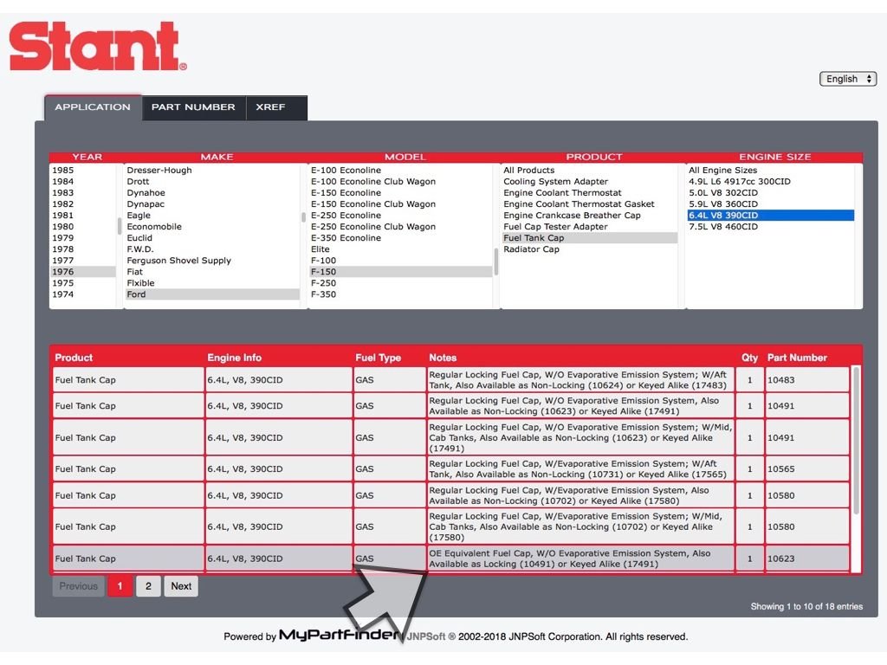Click the Model list scrollbar
This screenshot has height=665, width=887.
[496, 261]
